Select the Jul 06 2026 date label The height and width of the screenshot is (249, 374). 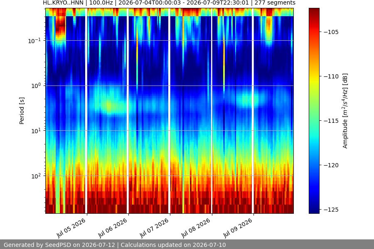coord(112,228)
